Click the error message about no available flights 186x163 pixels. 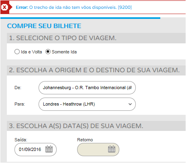tap(74, 7)
